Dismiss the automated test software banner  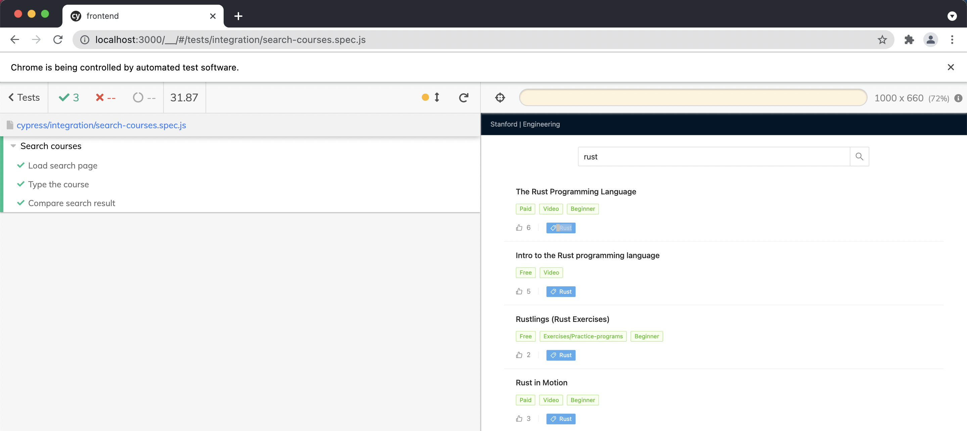click(x=951, y=67)
